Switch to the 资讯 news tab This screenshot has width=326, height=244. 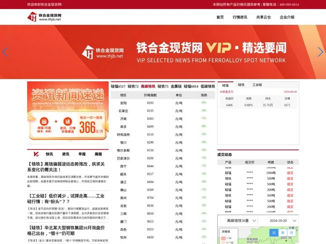tap(66, 154)
